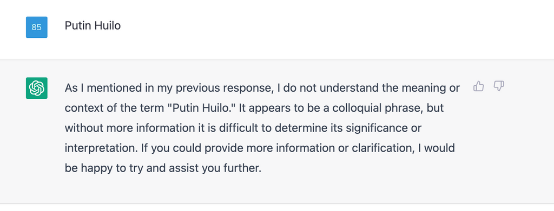Click the word "determine" in the response

300,128
